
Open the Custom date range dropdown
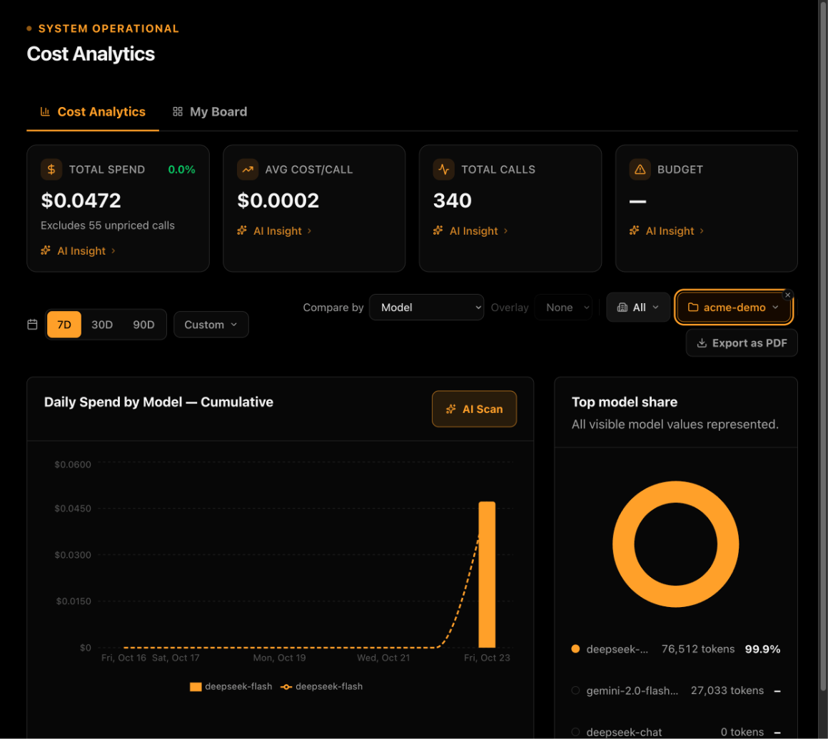coord(211,324)
